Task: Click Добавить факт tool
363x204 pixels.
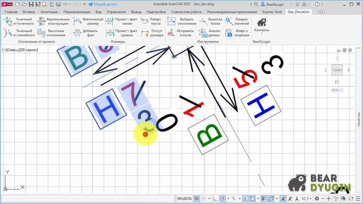Action: pyautogui.click(x=86, y=33)
